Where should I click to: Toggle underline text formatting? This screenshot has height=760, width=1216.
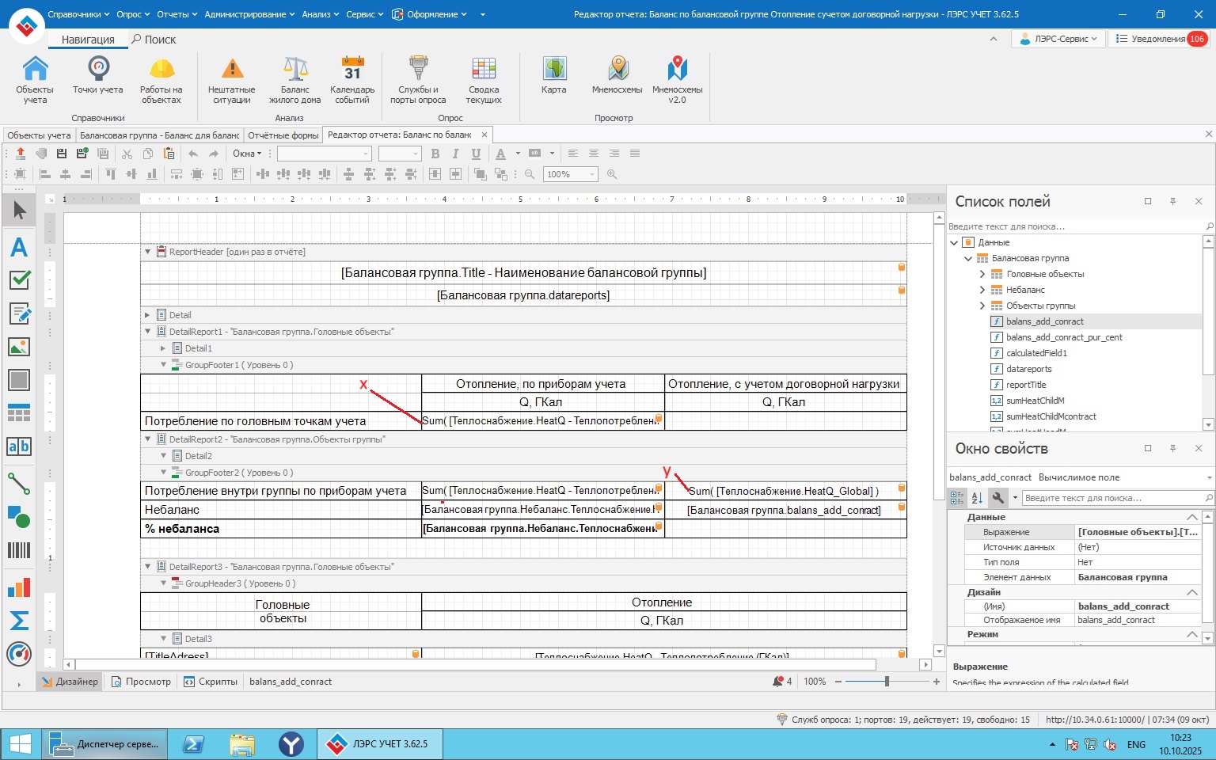tap(476, 154)
